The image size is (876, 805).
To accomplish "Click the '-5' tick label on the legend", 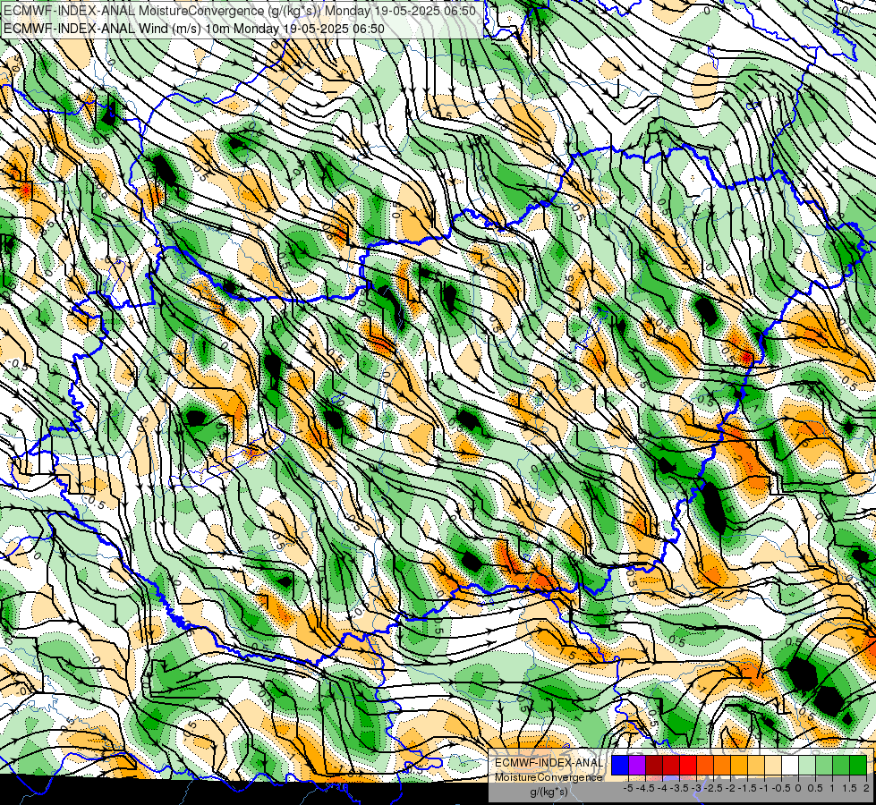I will (x=628, y=788).
